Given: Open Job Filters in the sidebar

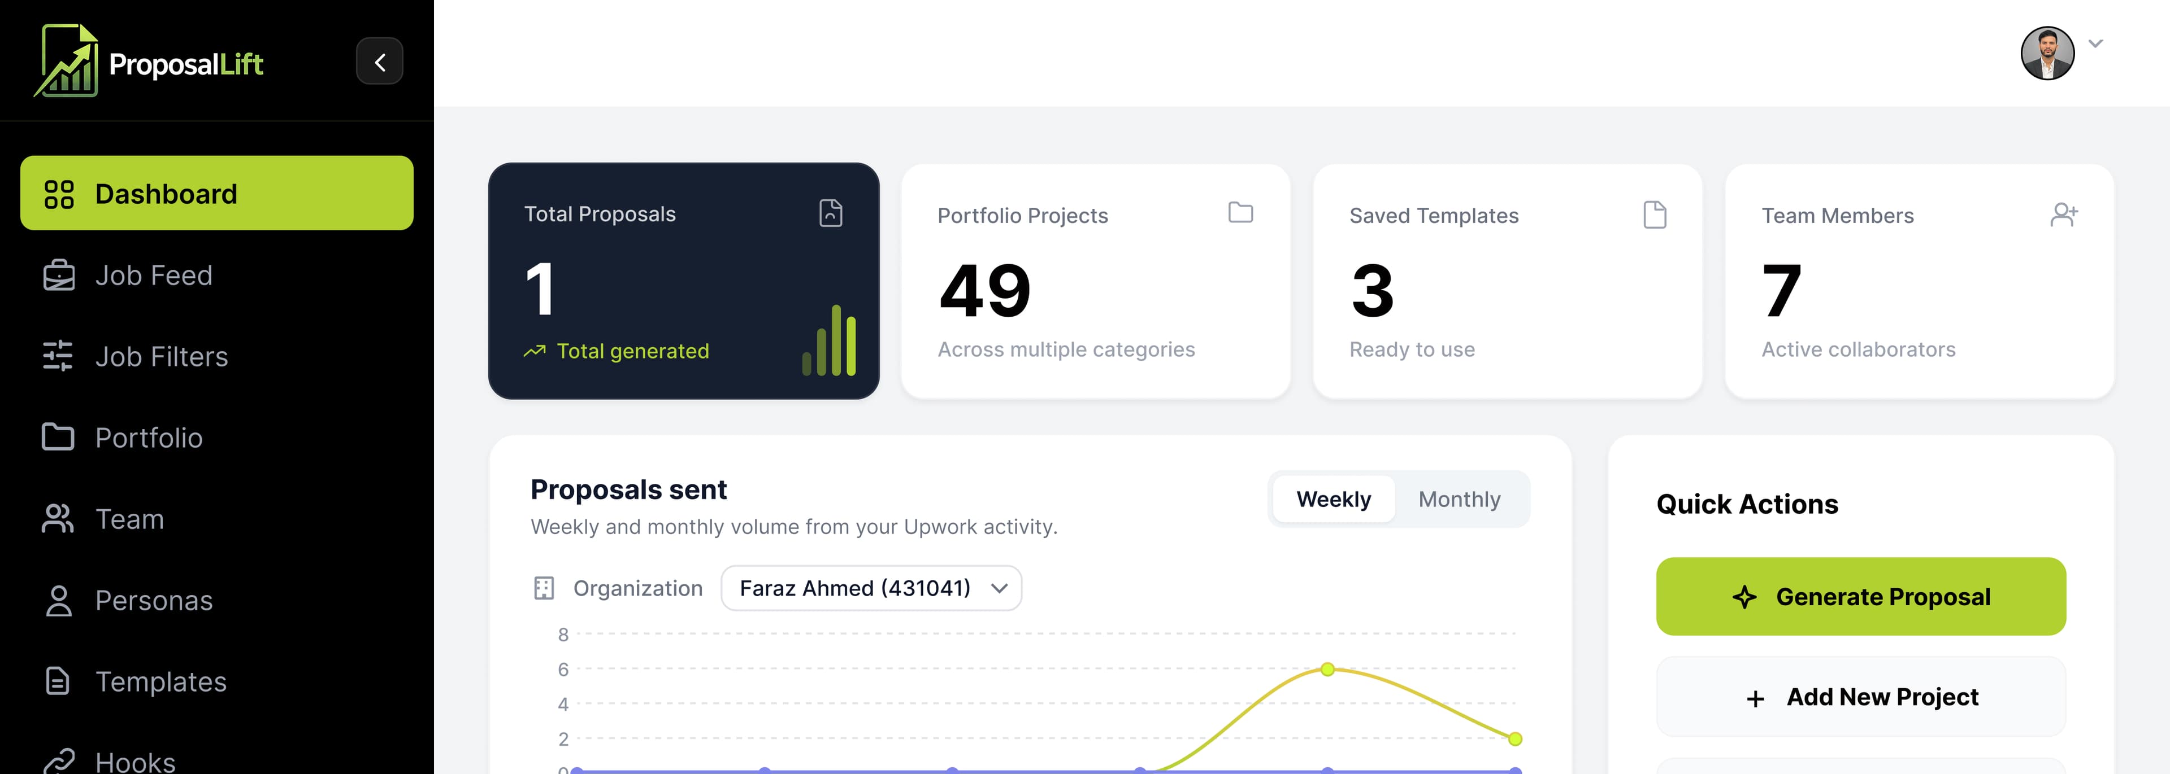Looking at the screenshot, I should tap(216, 356).
